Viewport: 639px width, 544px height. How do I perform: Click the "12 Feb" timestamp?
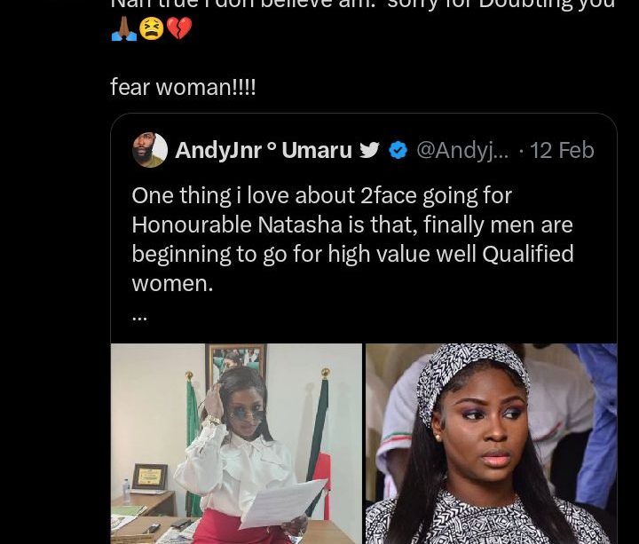pyautogui.click(x=562, y=151)
